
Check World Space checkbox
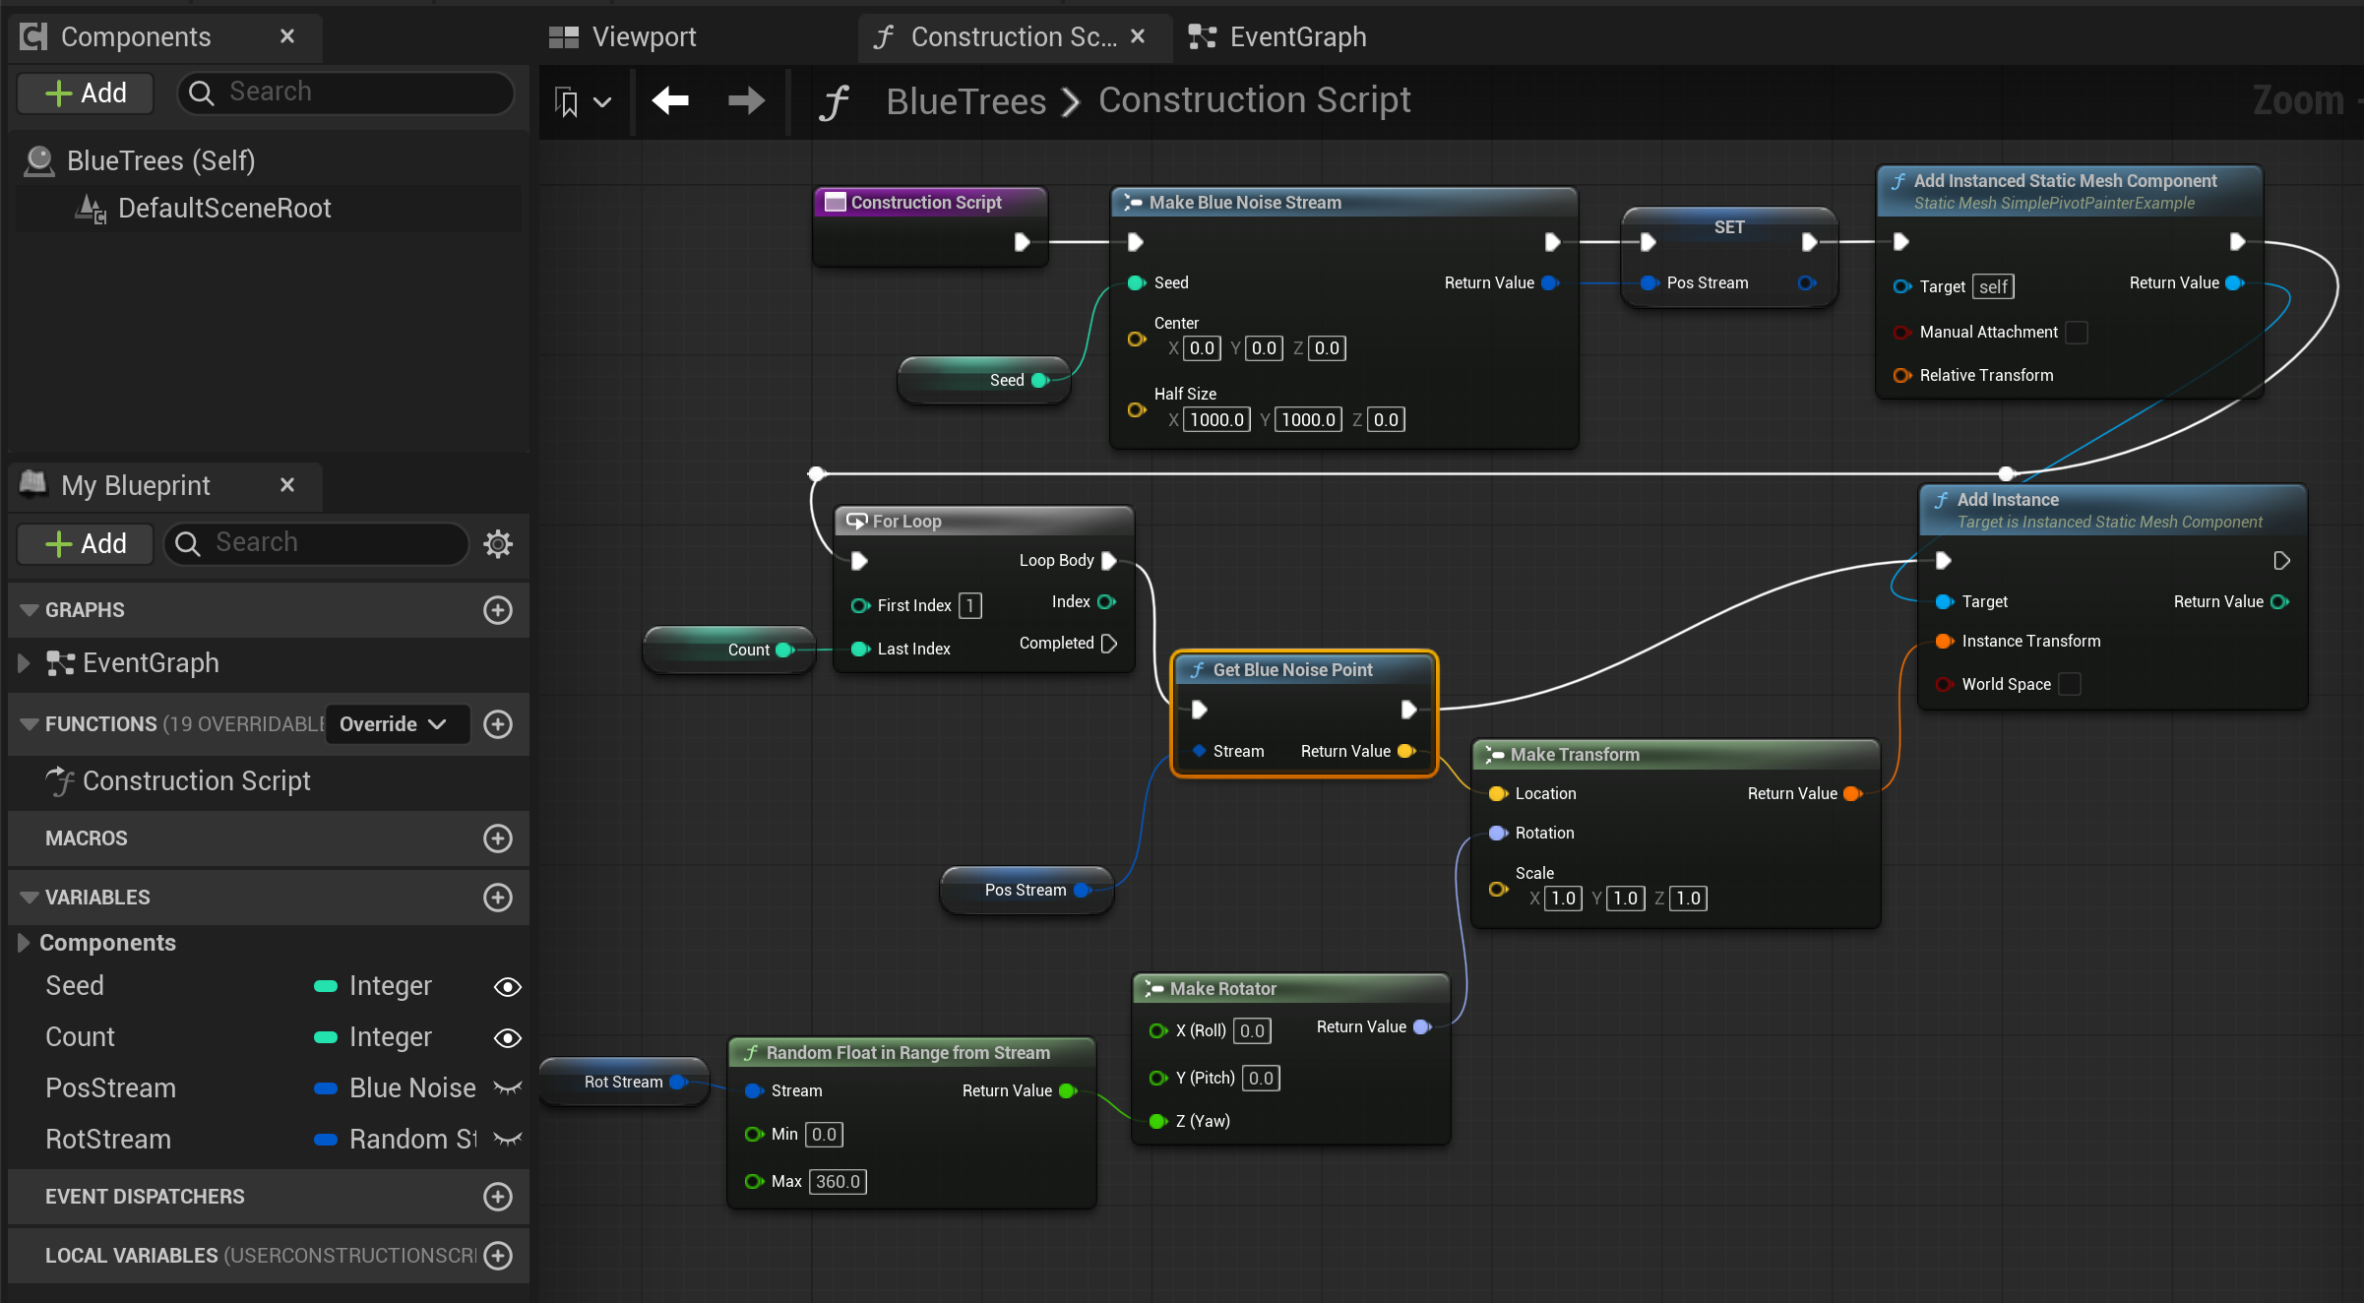click(2070, 684)
